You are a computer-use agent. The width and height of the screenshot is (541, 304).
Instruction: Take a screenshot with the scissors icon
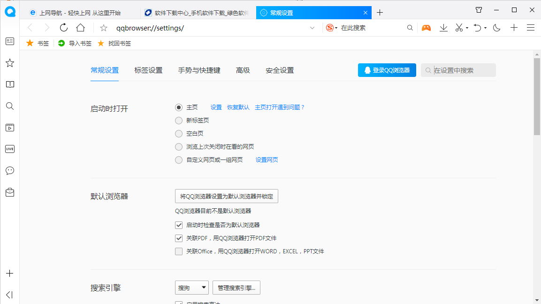457,28
